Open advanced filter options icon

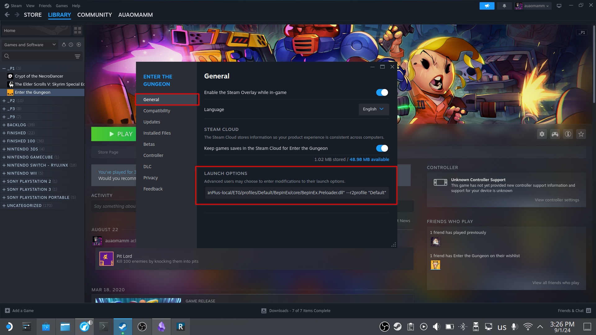pos(78,56)
